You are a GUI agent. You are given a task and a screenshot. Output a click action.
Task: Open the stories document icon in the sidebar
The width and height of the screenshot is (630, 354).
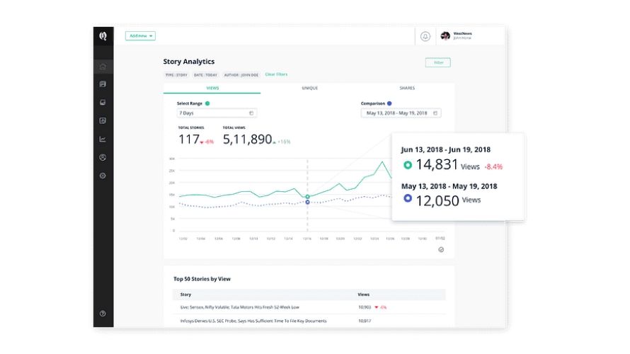[103, 84]
